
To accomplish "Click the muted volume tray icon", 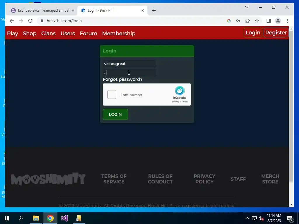I will click(261, 218).
